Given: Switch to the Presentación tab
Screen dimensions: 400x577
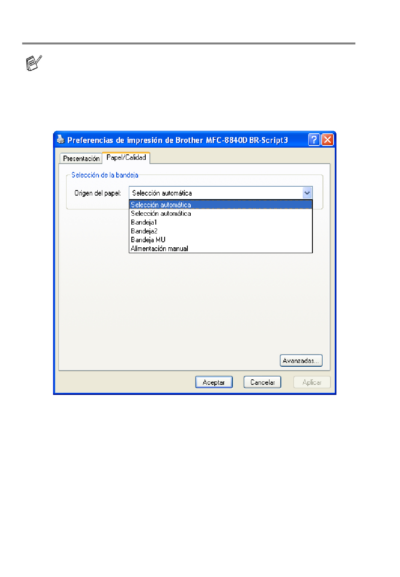Looking at the screenshot, I should click(x=81, y=159).
